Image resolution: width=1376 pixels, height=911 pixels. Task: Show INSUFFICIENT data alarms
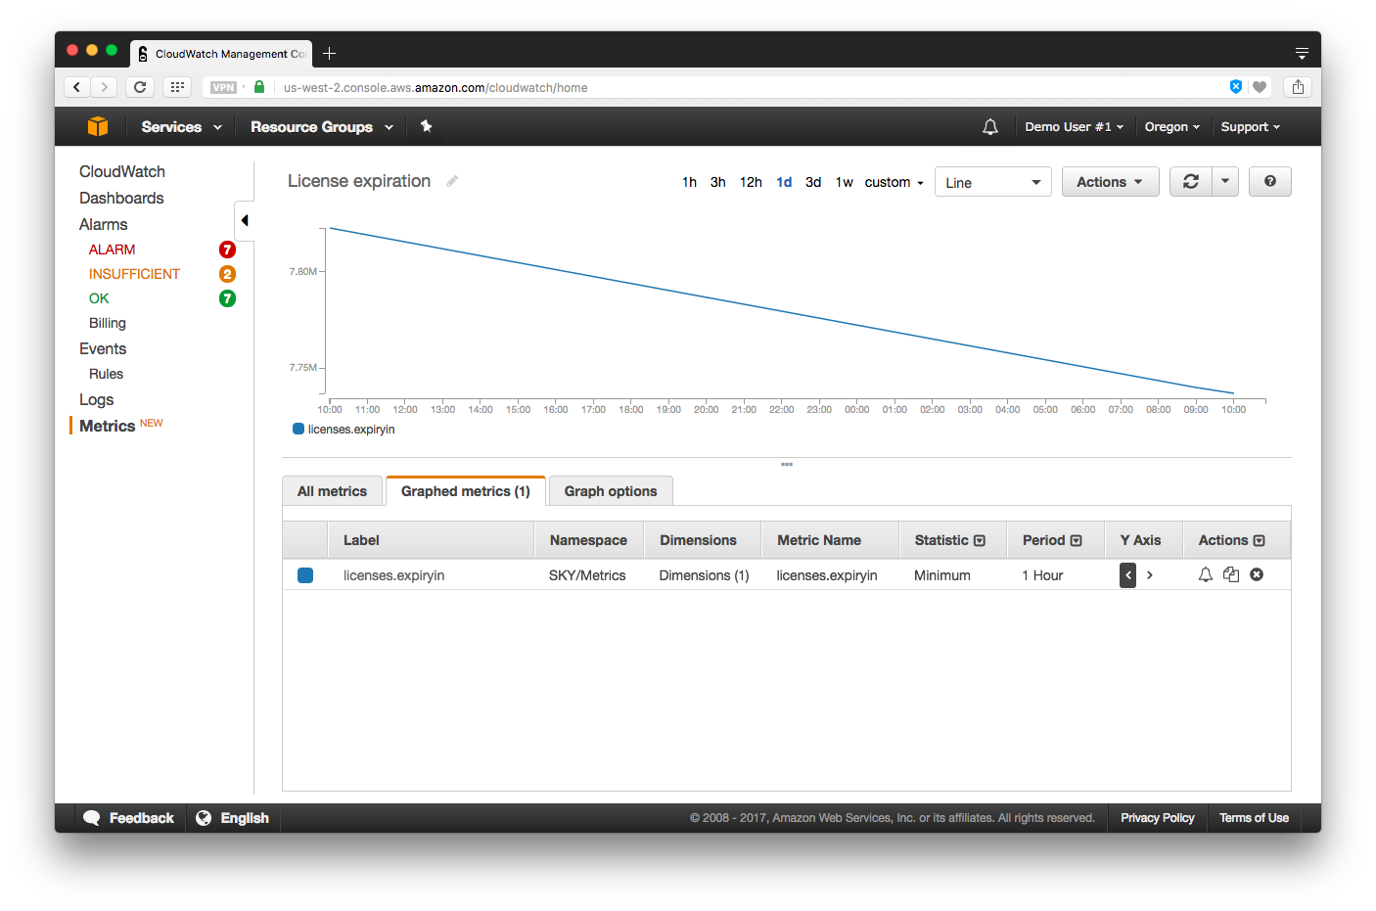(x=135, y=274)
